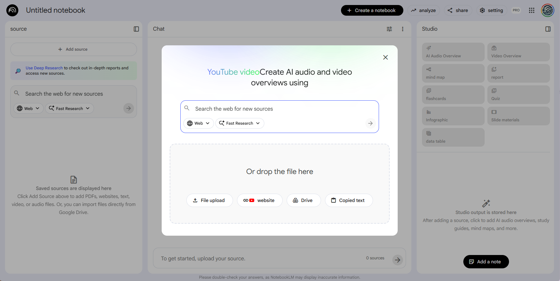Screen dimensions: 560x281
Task: Click the AI Audio Overview tile
Action: [x=453, y=52]
